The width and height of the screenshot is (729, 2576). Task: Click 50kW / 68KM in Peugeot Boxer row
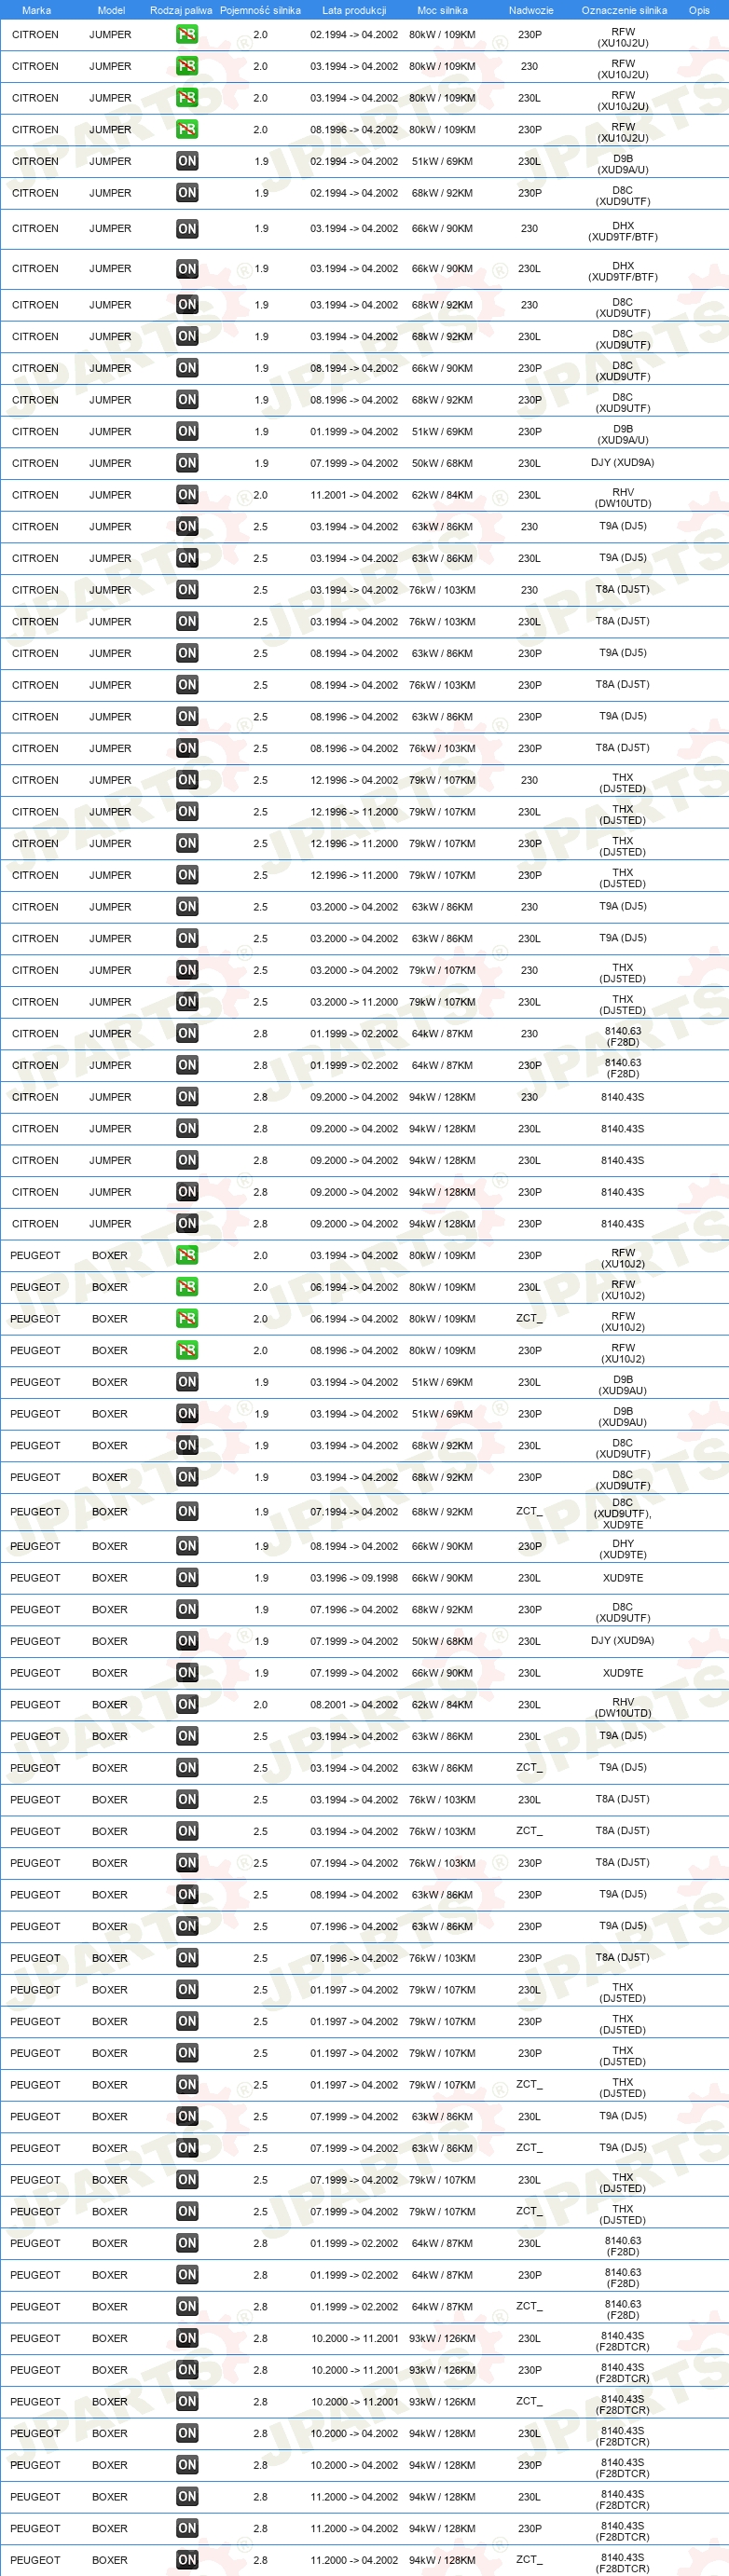(x=442, y=1642)
